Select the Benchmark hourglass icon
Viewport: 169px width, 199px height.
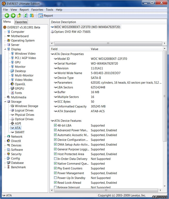tap(8, 167)
